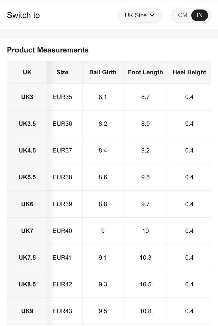Select the UK7 row label
Viewport: 218px width, 326px height.
[27, 231]
